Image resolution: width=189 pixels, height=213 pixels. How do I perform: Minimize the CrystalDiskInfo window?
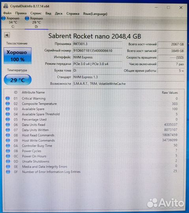(x=156, y=7)
